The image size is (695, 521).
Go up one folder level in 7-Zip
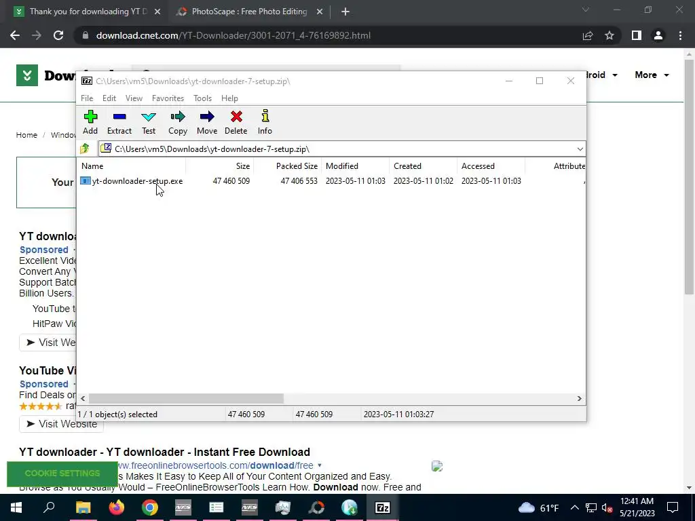[85, 149]
